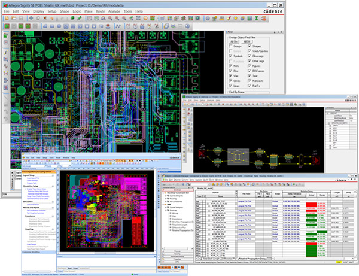Viewport: 359px width, 276px height.
Task: Click the All On button in Find filter
Action: (x=234, y=41)
